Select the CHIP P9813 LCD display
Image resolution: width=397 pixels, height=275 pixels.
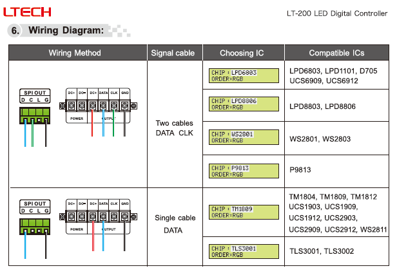pyautogui.click(x=244, y=171)
